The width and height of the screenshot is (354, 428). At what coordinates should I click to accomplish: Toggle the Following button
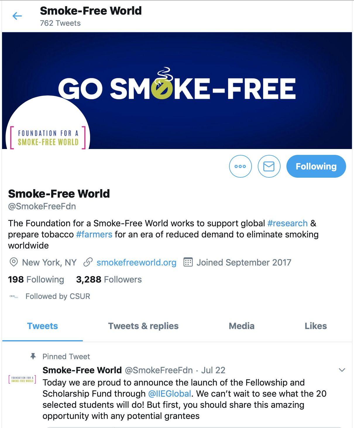coord(316,166)
